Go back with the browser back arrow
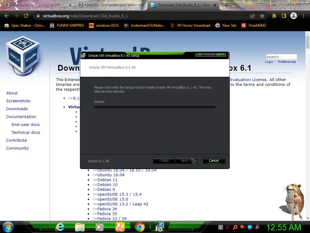 (7, 16)
